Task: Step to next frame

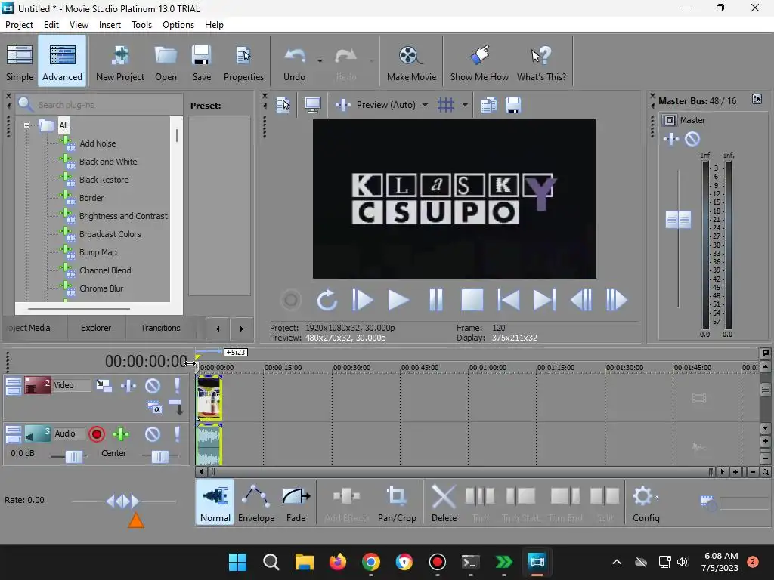Action: pos(617,300)
